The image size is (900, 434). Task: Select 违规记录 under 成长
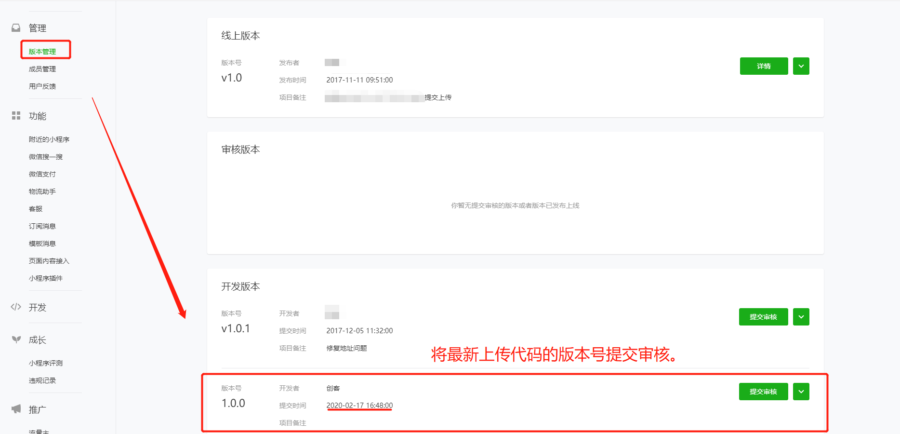click(42, 380)
